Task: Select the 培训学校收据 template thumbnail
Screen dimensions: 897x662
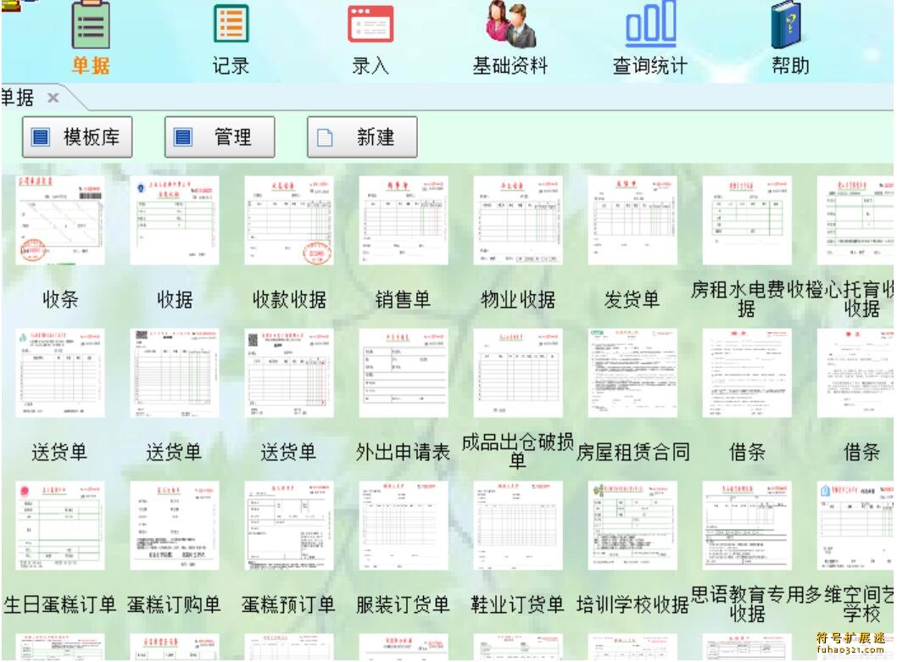Action: pos(632,526)
